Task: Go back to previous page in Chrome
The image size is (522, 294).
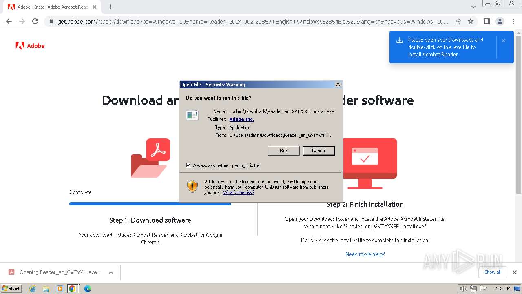Action: (x=9, y=21)
